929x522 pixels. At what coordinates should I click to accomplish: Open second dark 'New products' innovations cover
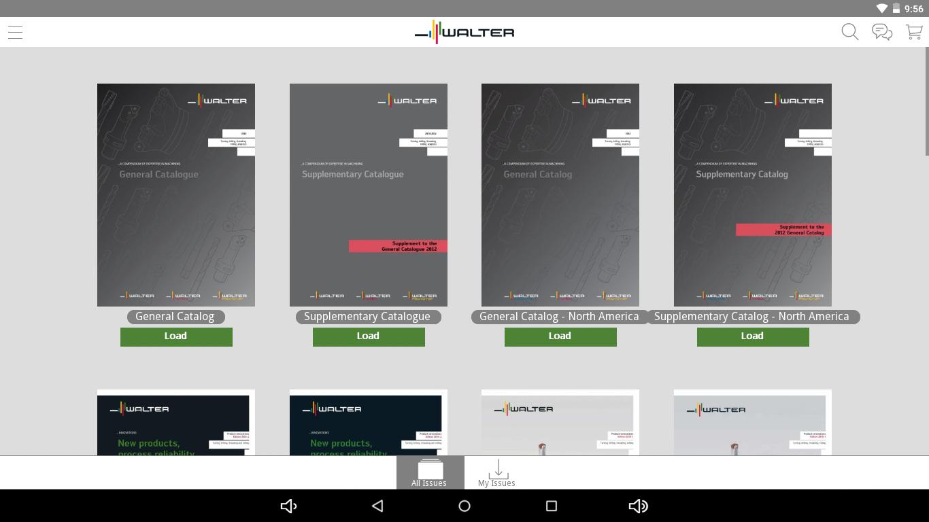369,423
